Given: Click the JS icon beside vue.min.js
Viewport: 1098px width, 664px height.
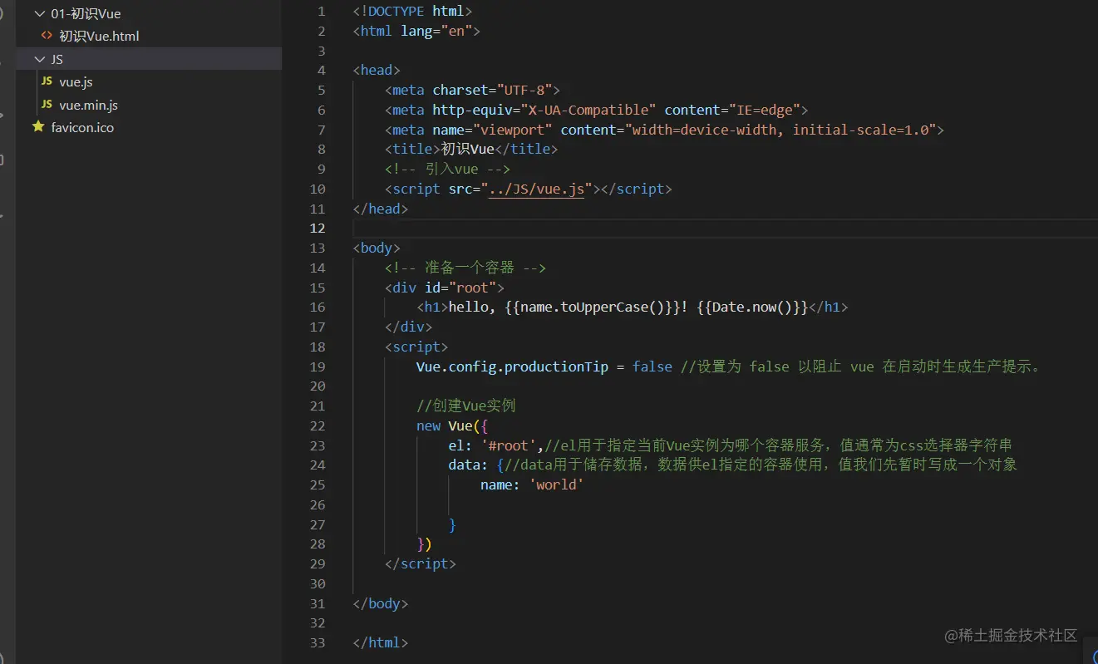Looking at the screenshot, I should 47,105.
